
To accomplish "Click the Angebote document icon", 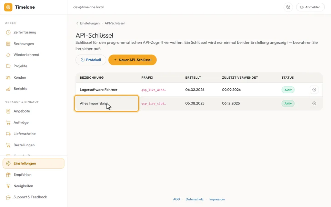I will (x=8, y=111).
